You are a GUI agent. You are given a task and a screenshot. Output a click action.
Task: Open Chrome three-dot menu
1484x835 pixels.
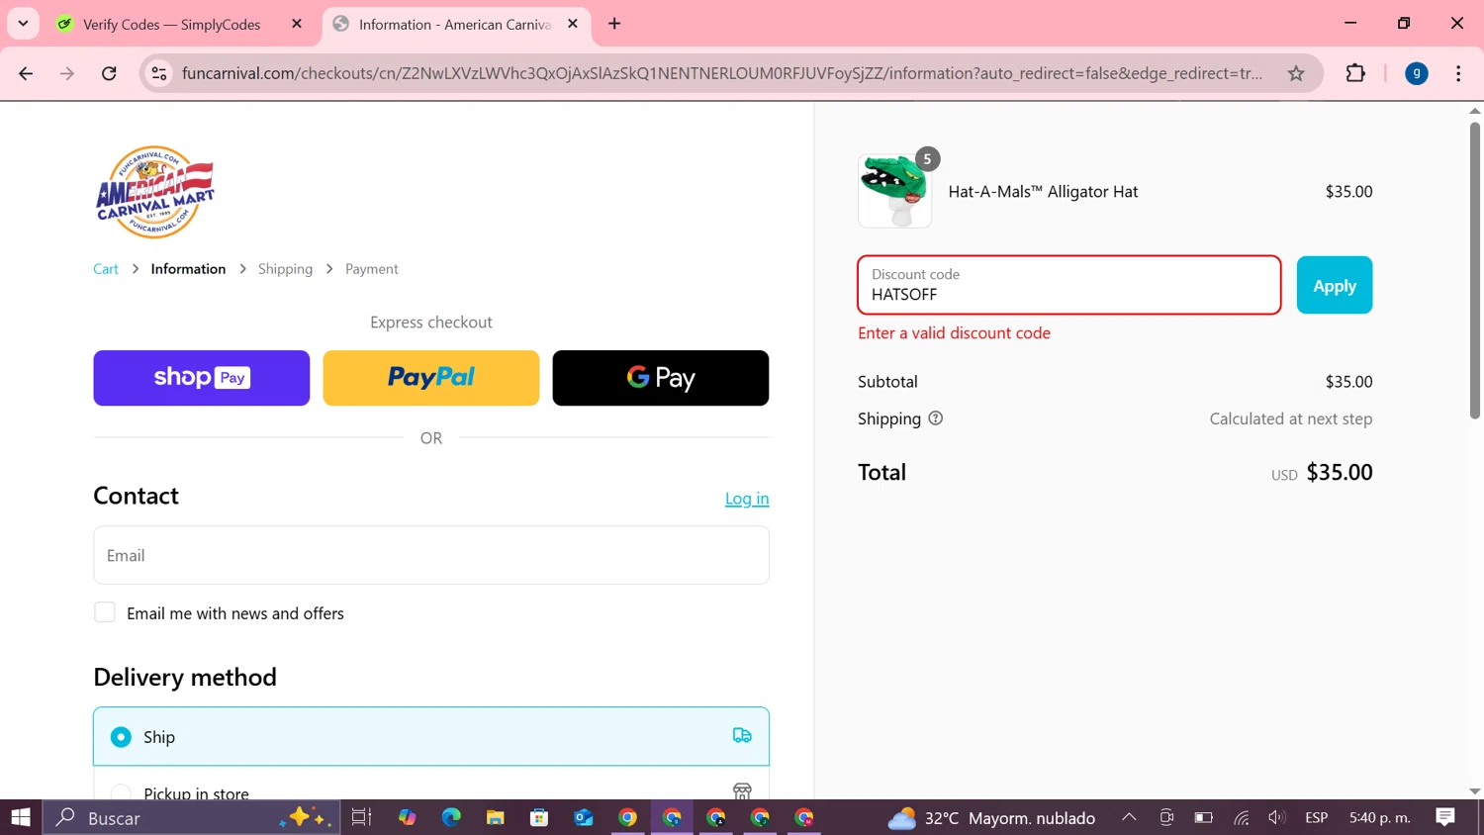[1458, 73]
